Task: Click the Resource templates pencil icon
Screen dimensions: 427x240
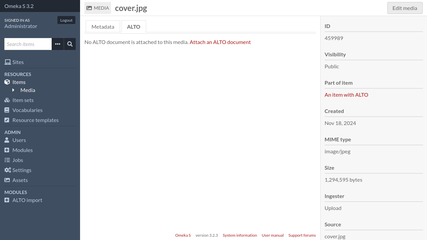Action: point(7,120)
